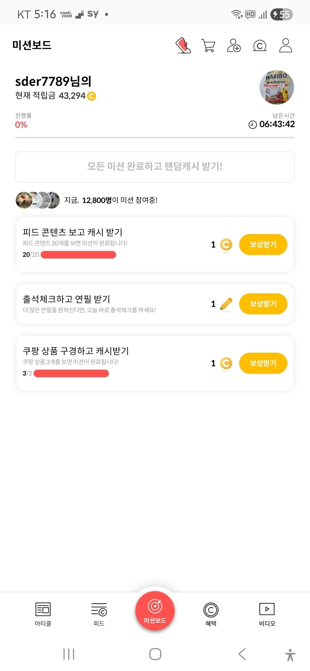Open the 비디오 tab

tap(267, 614)
